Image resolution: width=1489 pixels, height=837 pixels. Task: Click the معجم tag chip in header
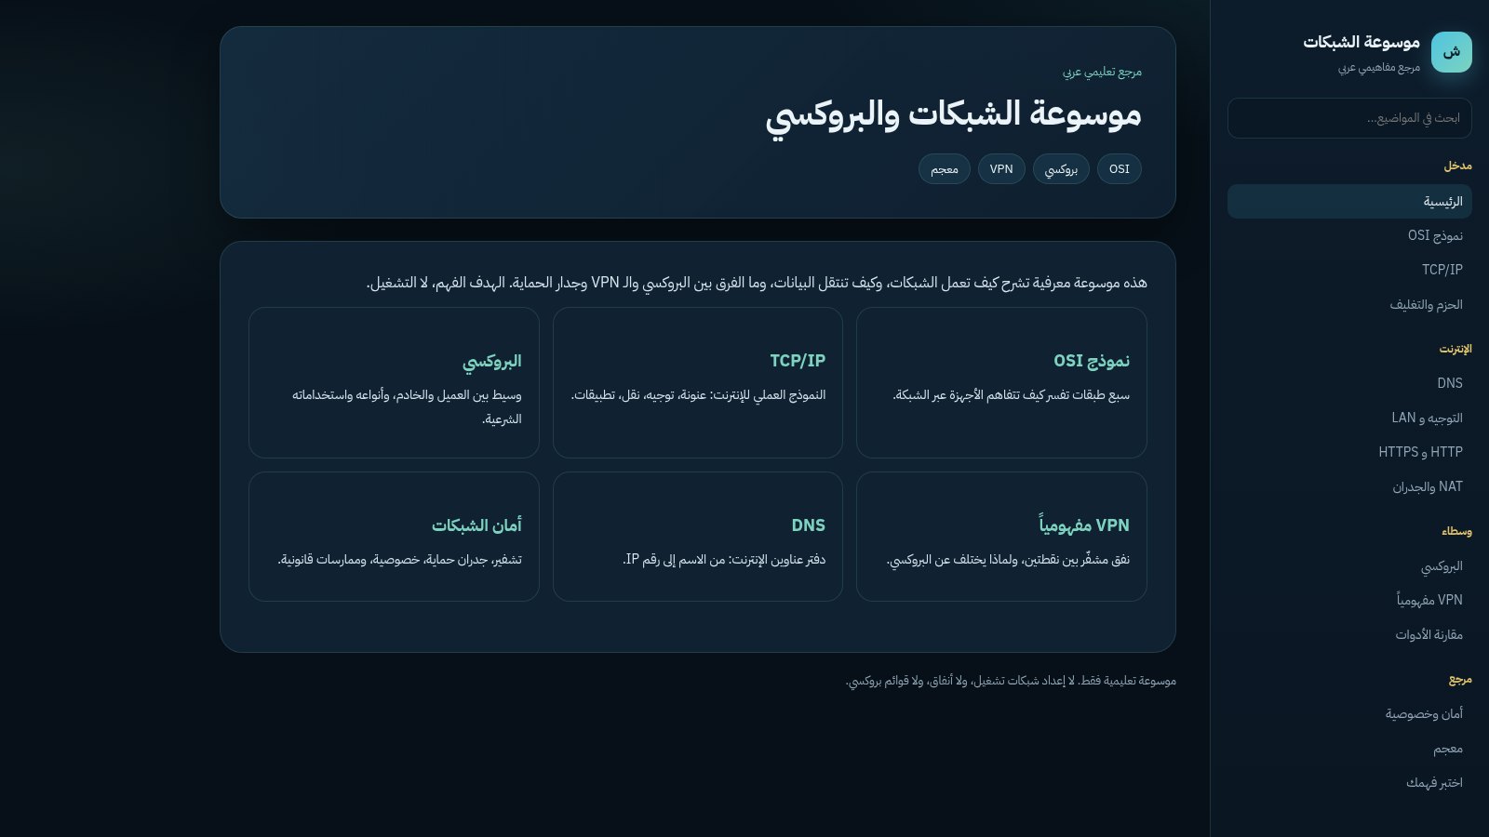[x=945, y=169]
